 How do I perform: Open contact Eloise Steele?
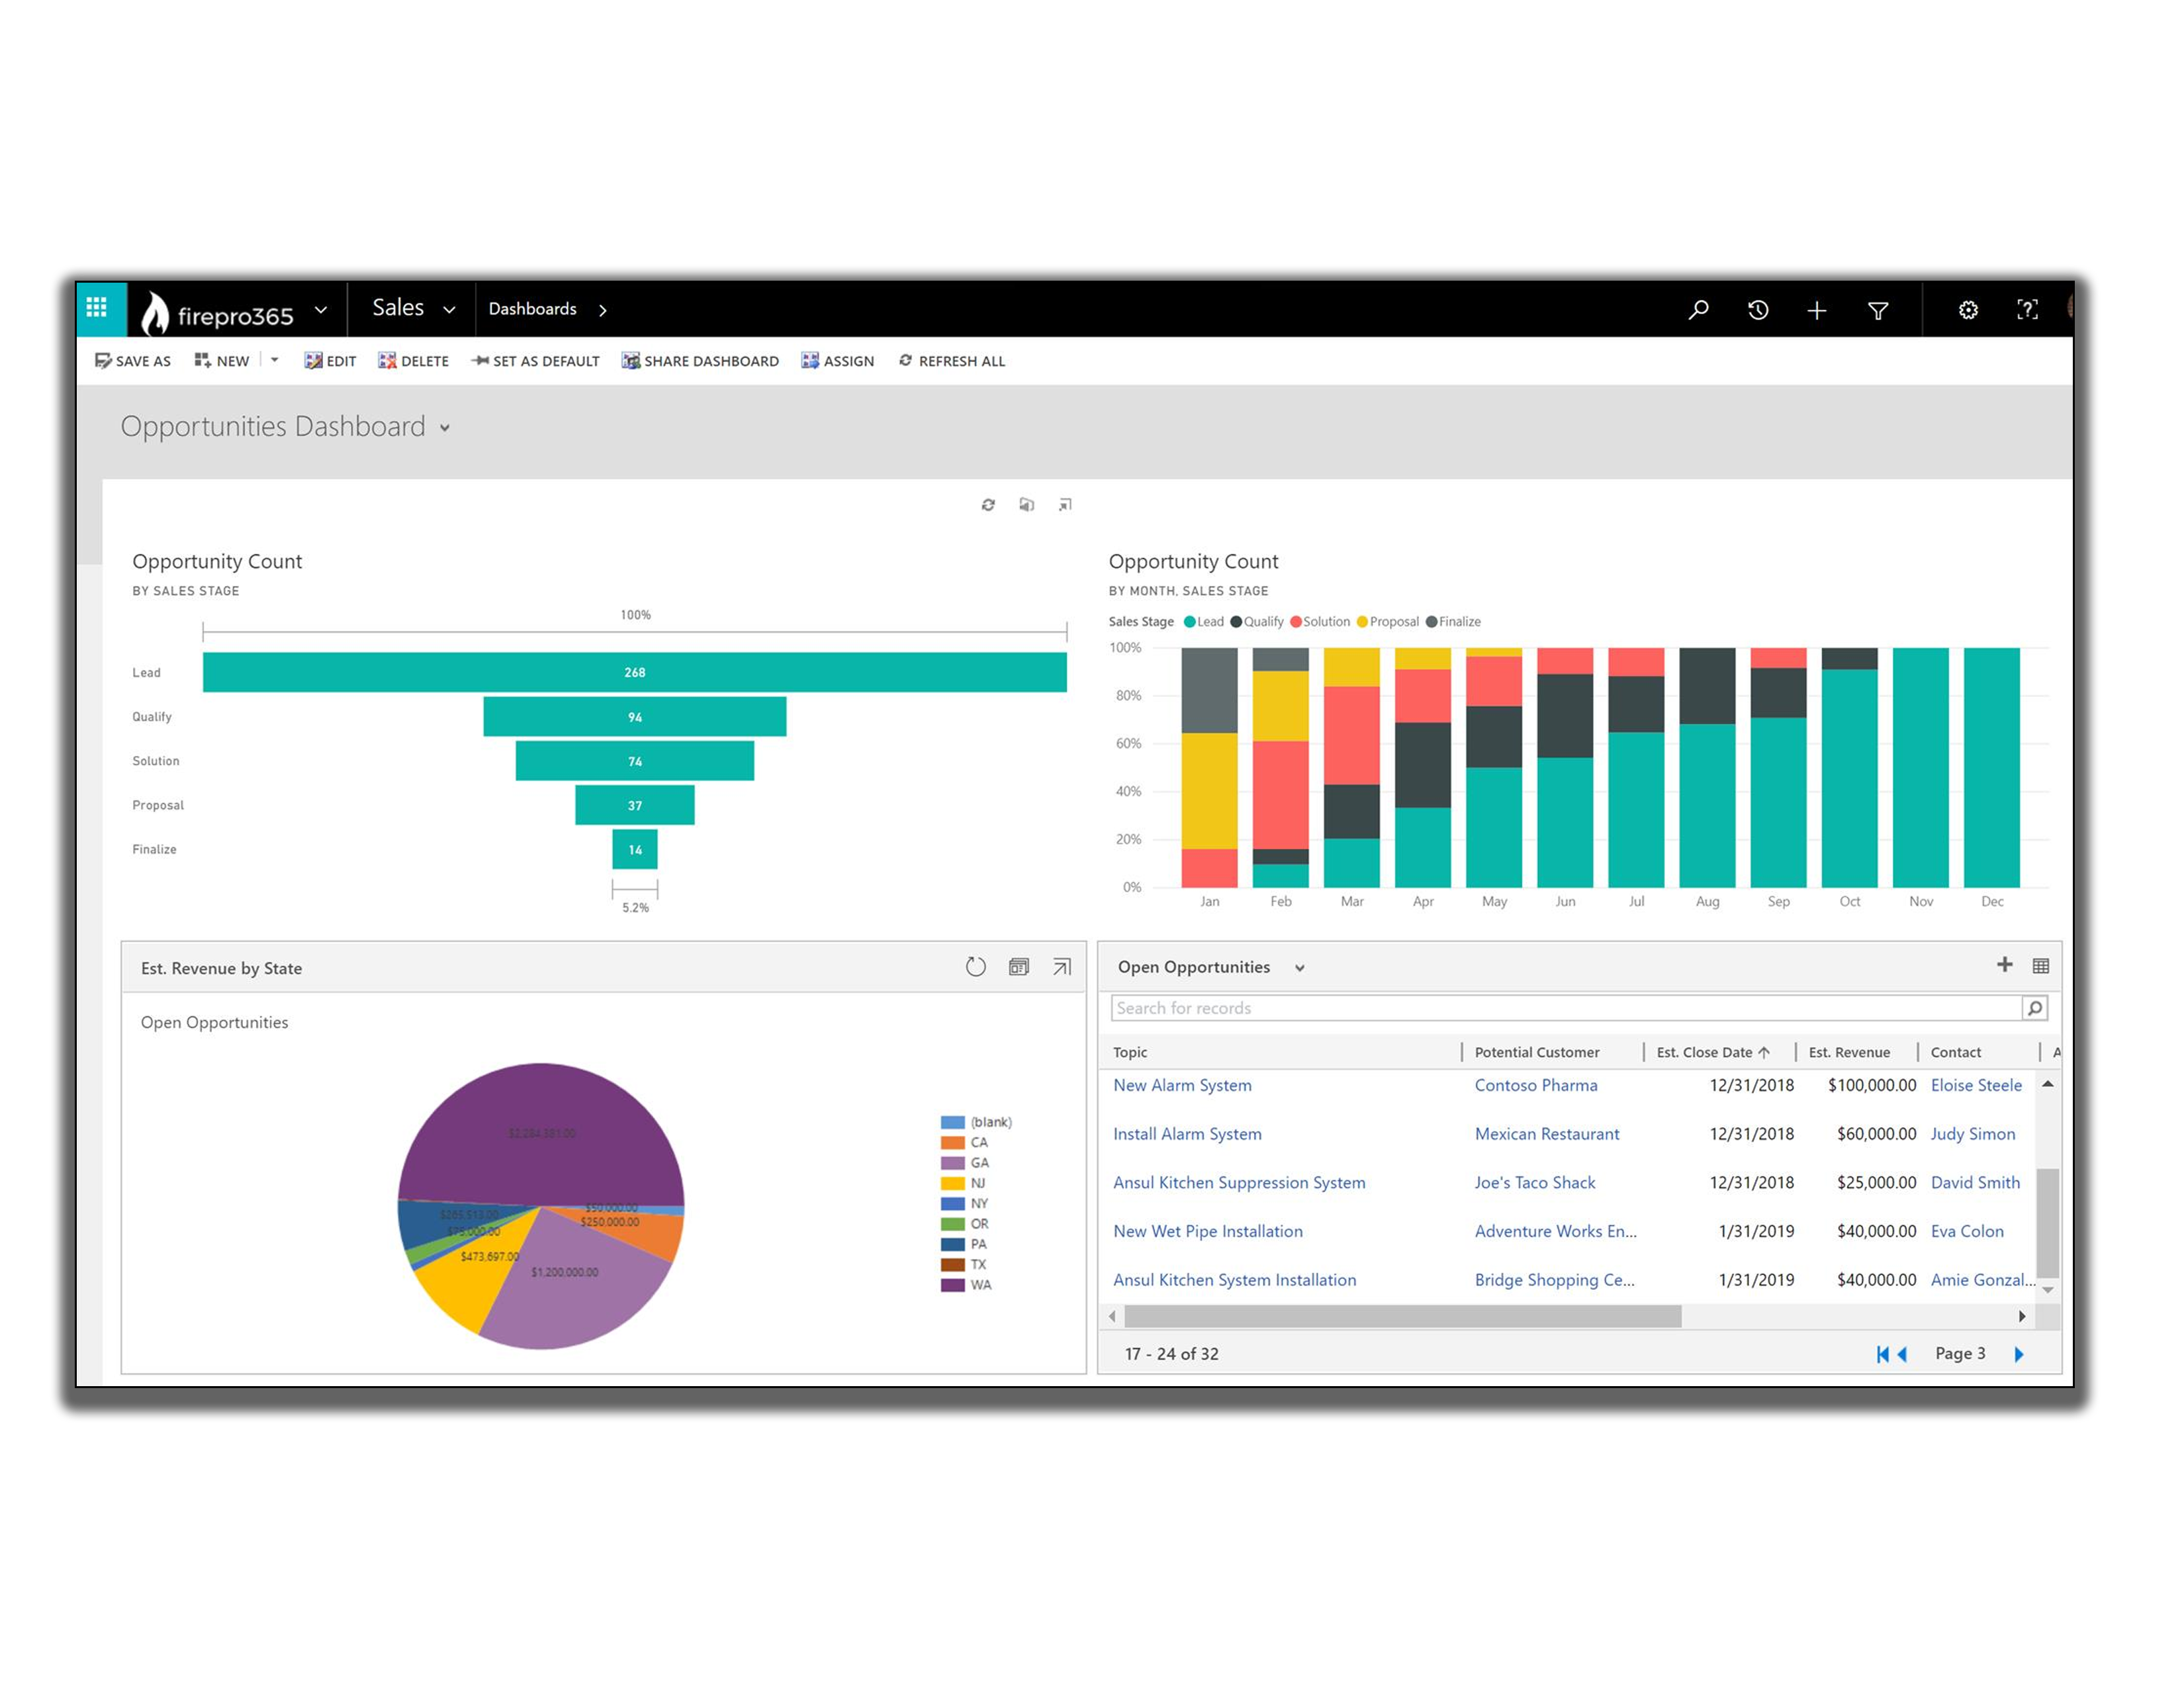1976,1085
